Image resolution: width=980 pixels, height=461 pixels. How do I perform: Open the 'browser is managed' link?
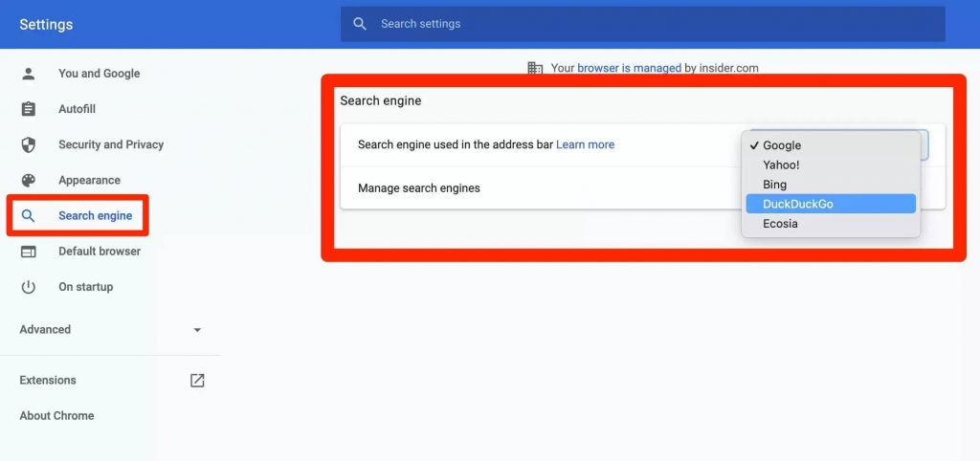[x=630, y=68]
